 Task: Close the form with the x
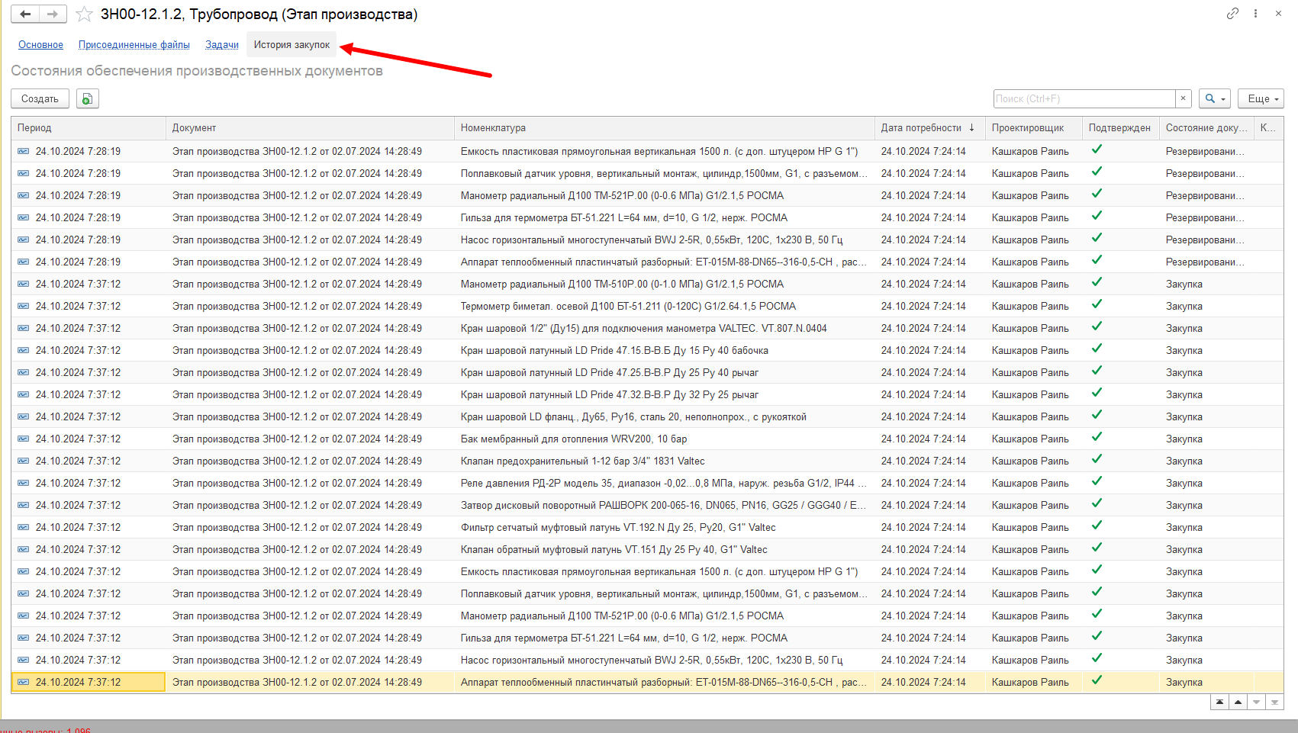click(x=1278, y=14)
